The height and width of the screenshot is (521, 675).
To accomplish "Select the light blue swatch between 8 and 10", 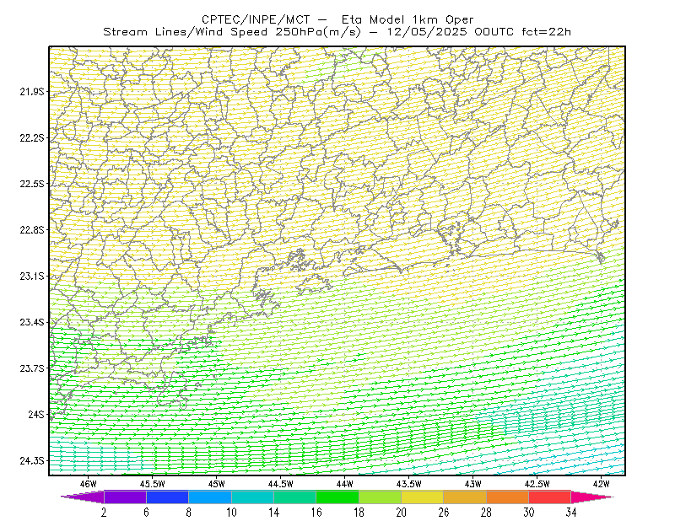I will coord(210,497).
